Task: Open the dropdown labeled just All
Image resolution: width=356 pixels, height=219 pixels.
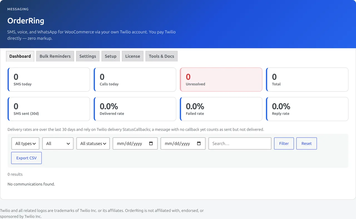Action: tap(58, 143)
